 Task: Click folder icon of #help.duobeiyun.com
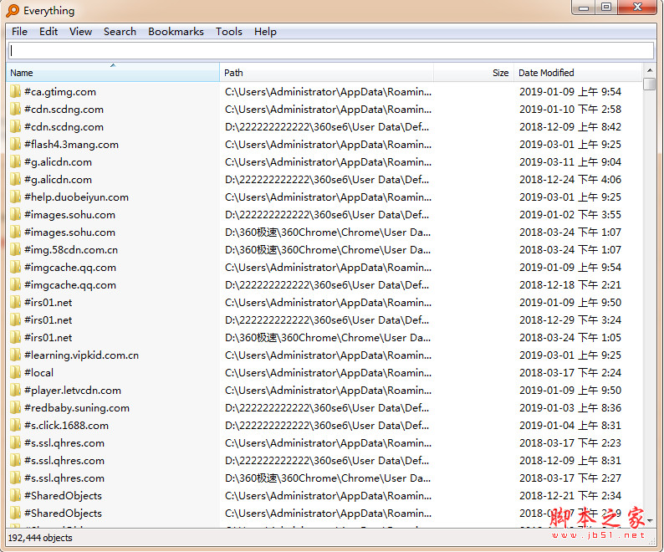15,197
